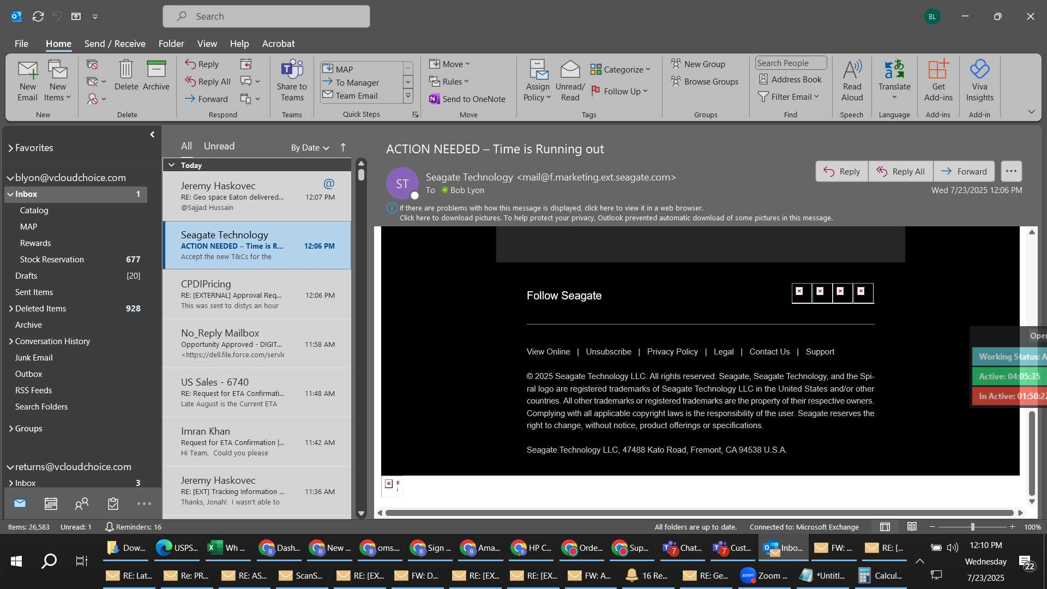Reverse sort order arrow in message list
1047x589 pixels.
tap(343, 147)
